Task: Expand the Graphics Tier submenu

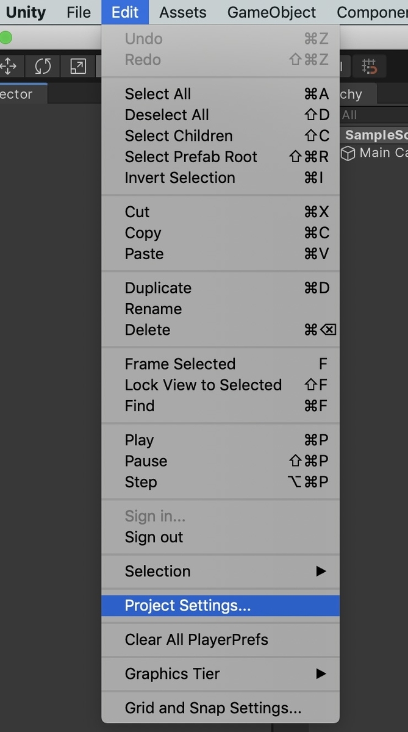Action: (171, 674)
